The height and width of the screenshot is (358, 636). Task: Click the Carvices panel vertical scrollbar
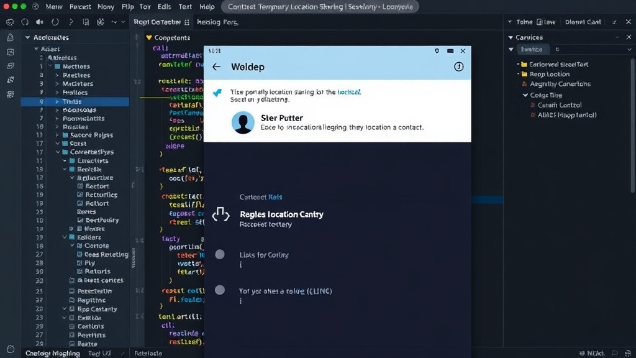coord(633,126)
